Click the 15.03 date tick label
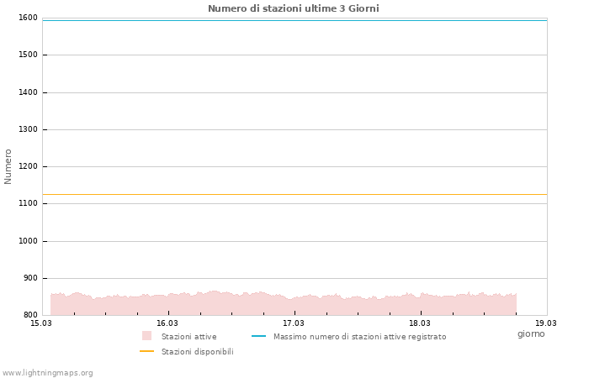The width and height of the screenshot is (589, 378). pyautogui.click(x=40, y=323)
